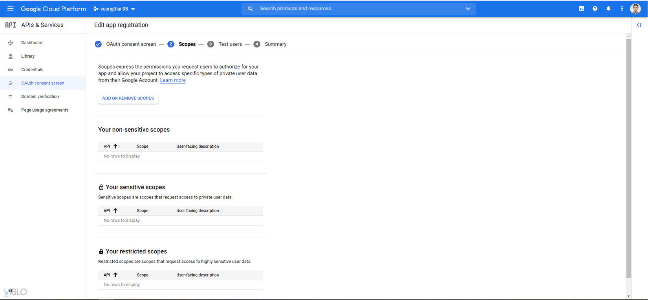This screenshot has height=300, width=648.
Task: Go to OAuth consent screen step
Action: point(131,44)
